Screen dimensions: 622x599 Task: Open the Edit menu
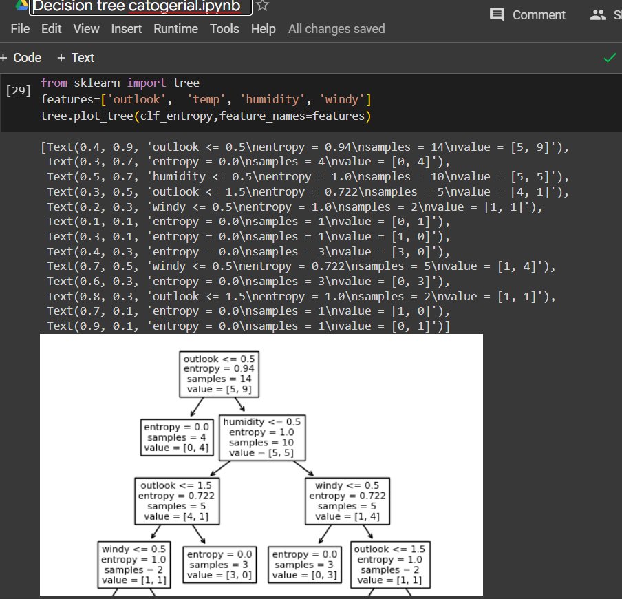point(51,29)
